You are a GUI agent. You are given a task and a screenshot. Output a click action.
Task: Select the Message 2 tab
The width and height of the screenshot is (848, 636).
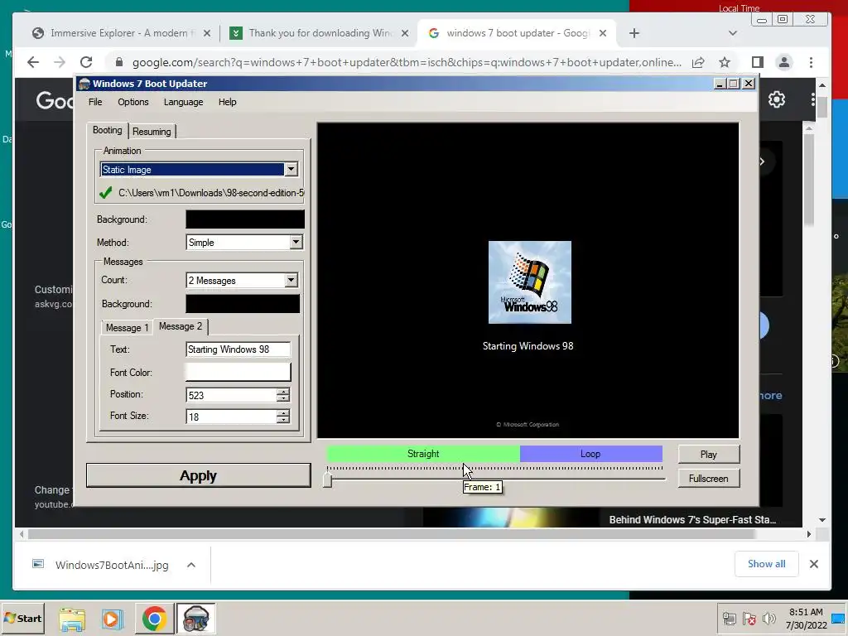tap(180, 326)
